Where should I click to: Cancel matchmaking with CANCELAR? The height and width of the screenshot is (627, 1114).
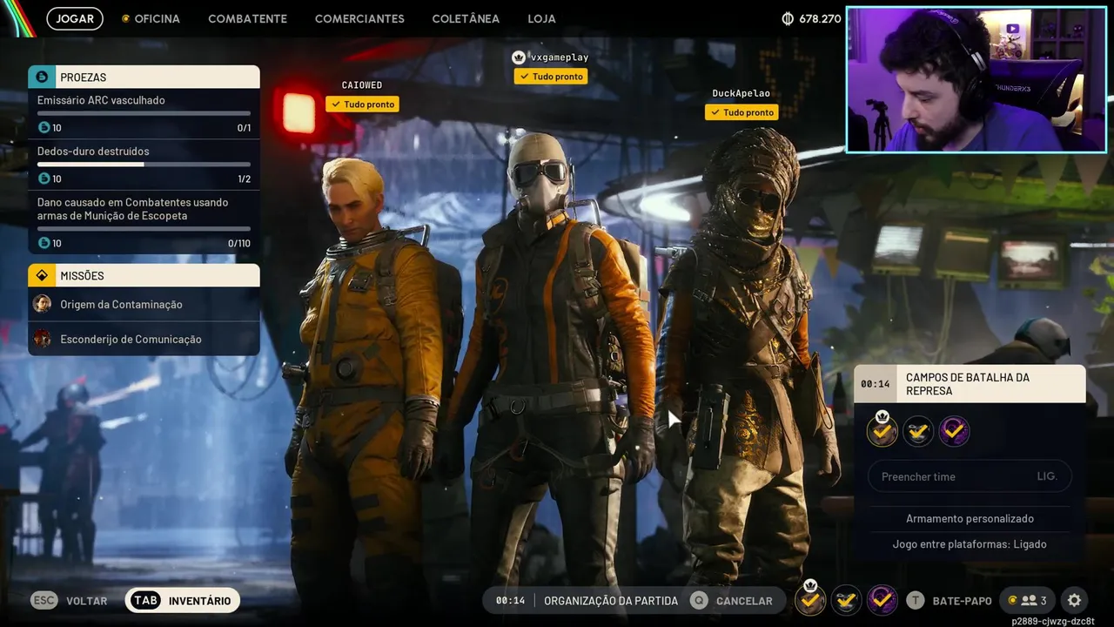coord(731,600)
